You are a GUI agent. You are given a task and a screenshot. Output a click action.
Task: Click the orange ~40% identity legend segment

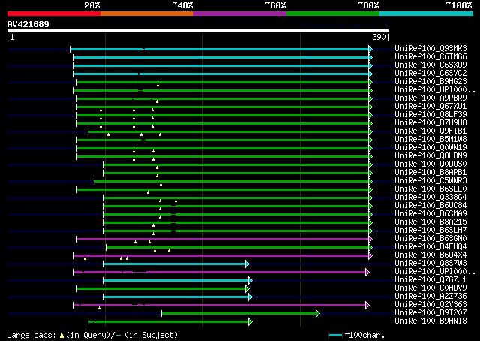147,14
